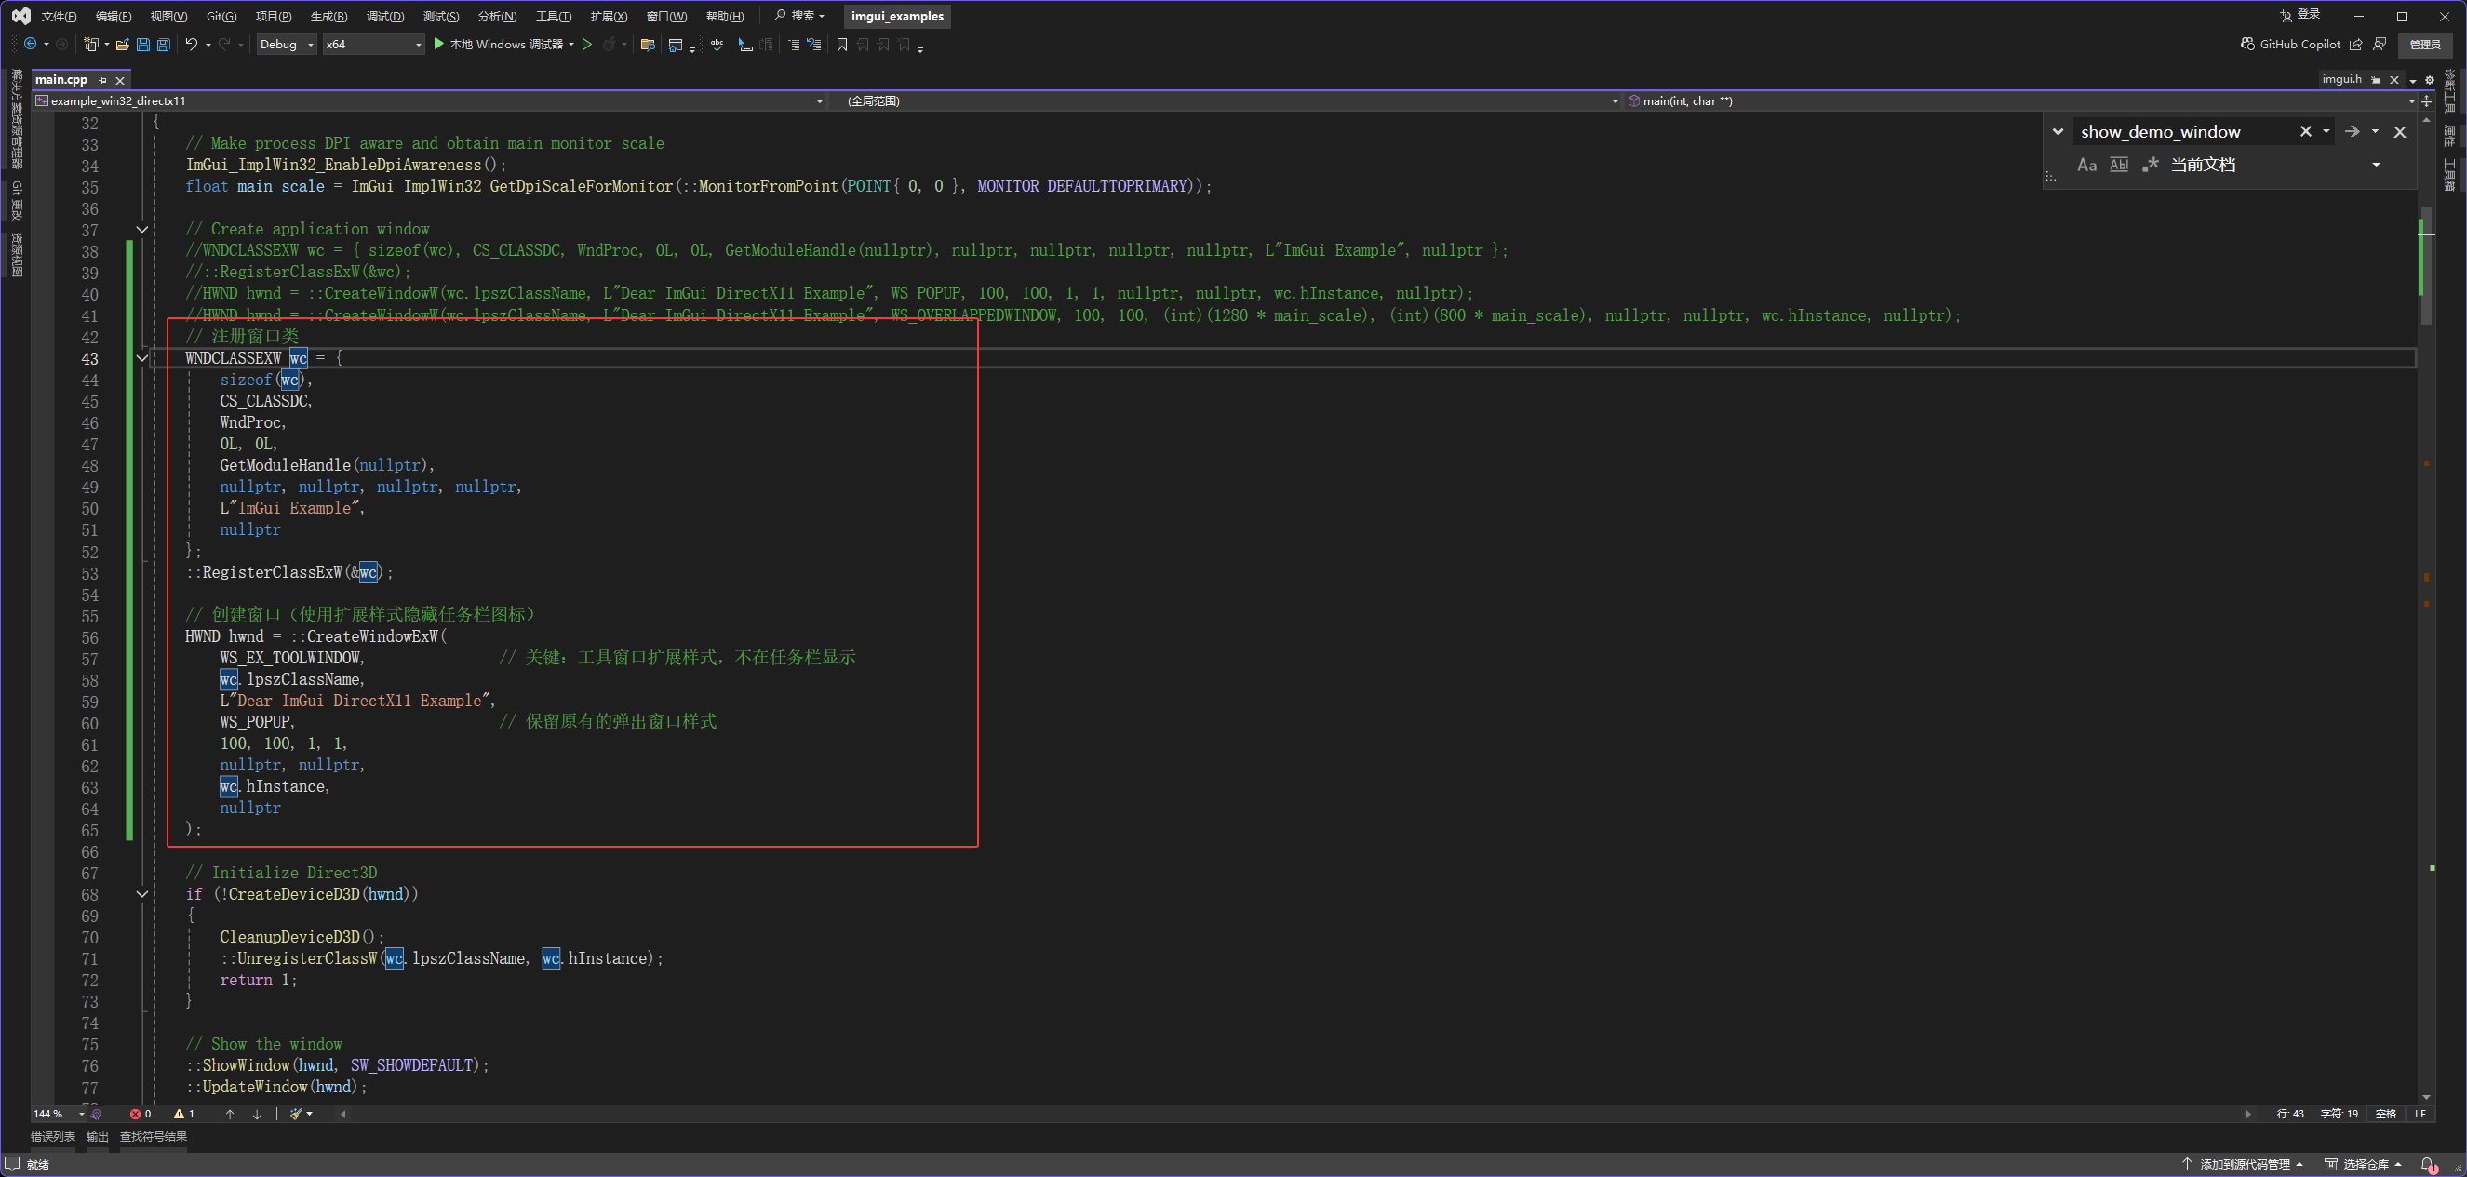2467x1177 pixels.
Task: Open the x64 platform dropdown
Action: tap(372, 44)
